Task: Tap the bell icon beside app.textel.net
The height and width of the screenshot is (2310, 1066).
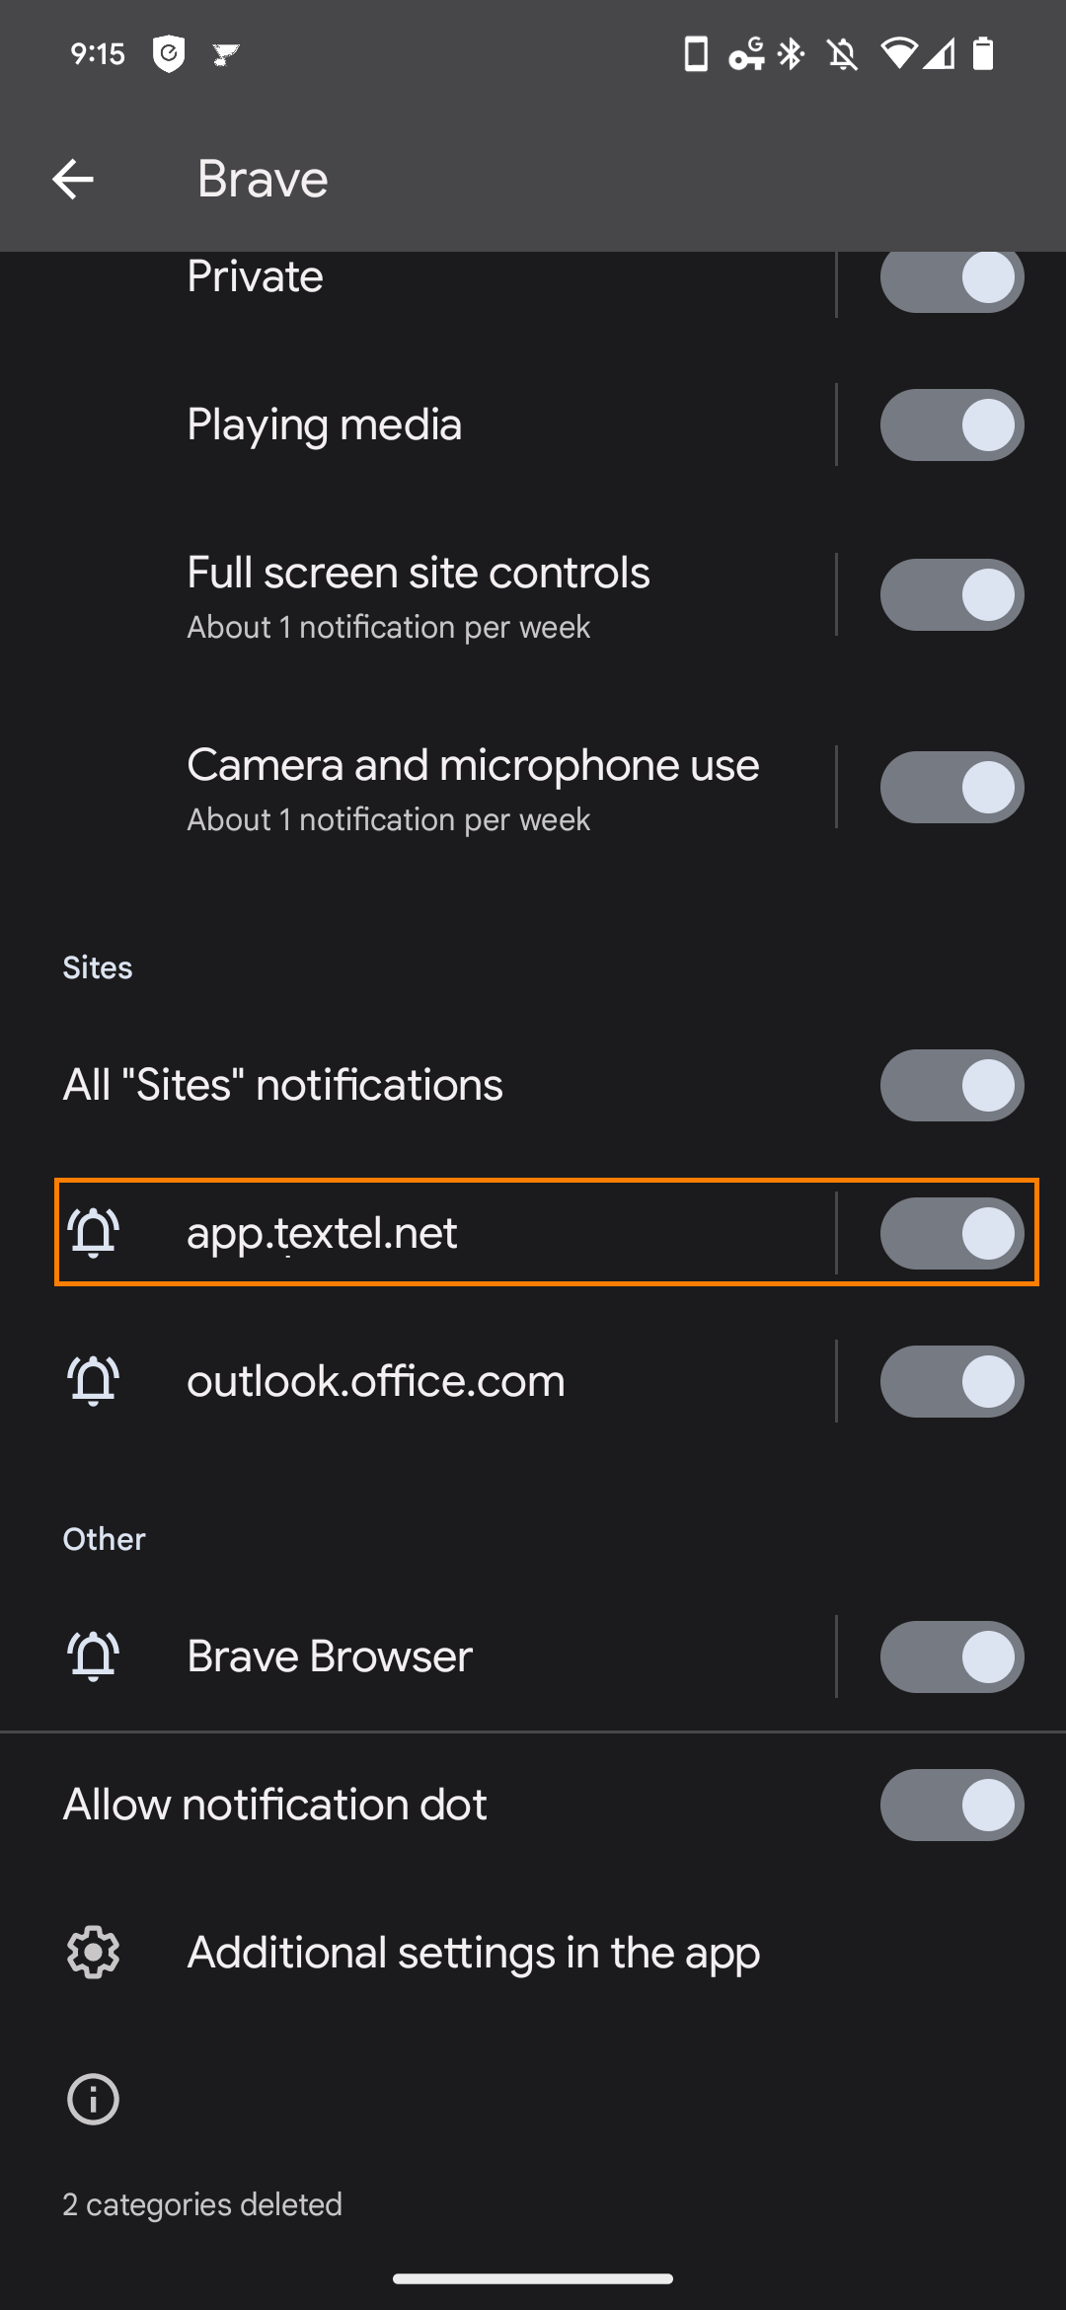Action: point(94,1233)
